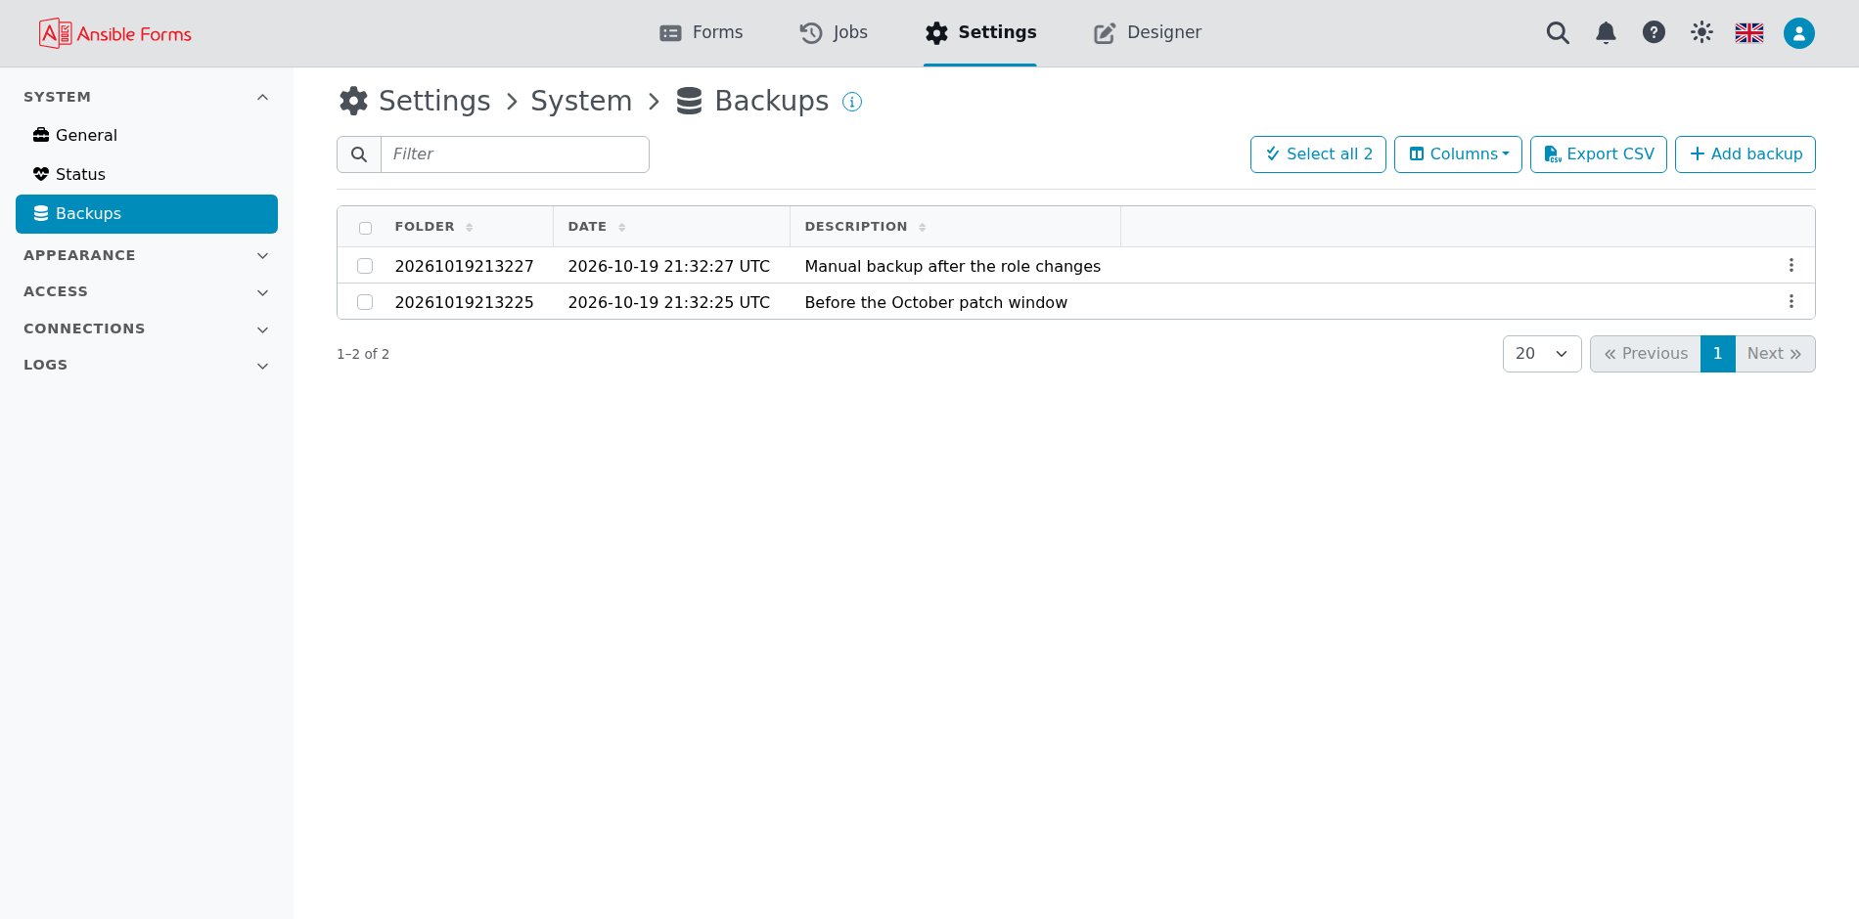Click the Ansible Forms logo
The width and height of the screenshot is (1859, 919).
click(x=114, y=33)
